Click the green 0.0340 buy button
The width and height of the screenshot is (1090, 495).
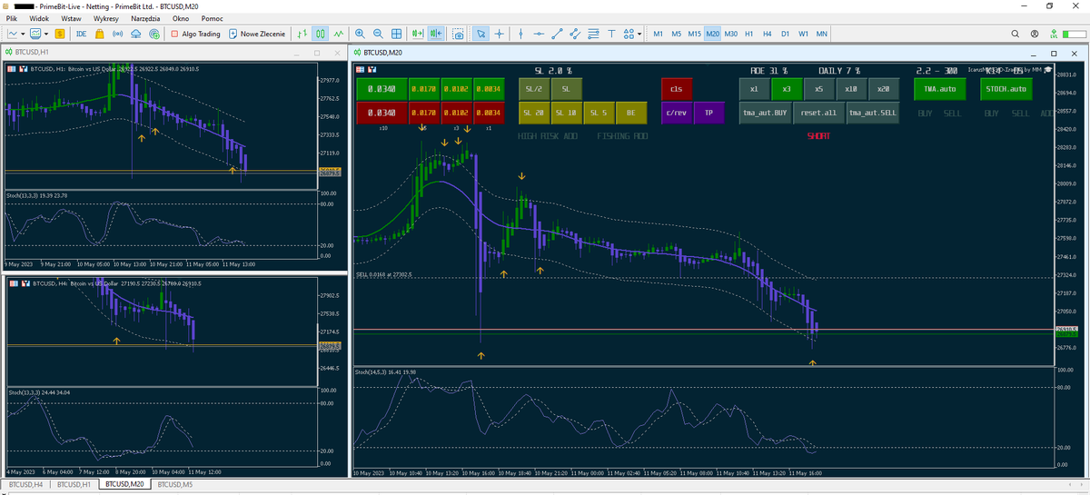(x=381, y=89)
